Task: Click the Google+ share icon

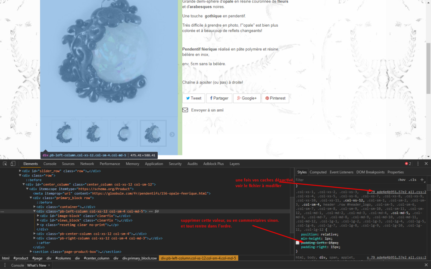Action: (238, 98)
